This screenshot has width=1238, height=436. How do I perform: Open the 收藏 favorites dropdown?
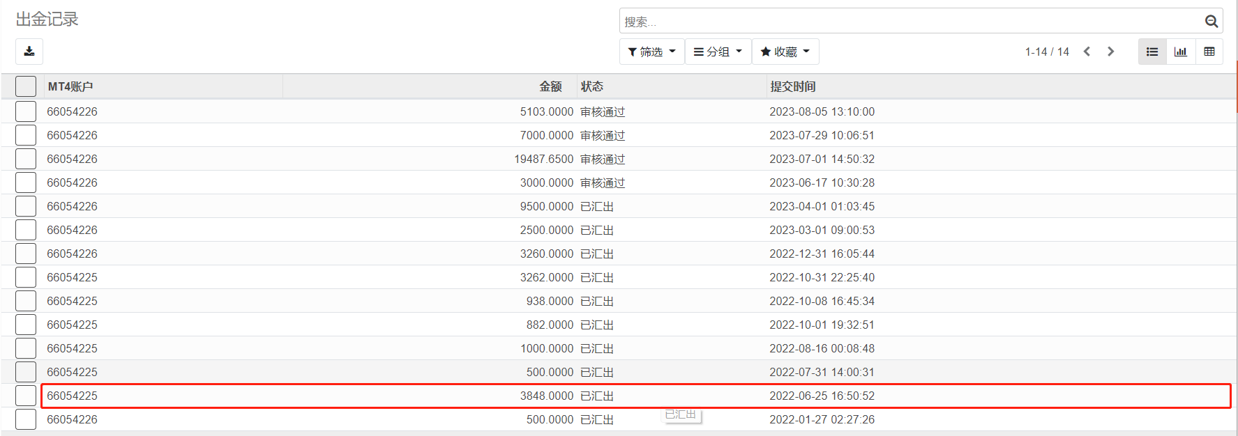click(x=785, y=52)
